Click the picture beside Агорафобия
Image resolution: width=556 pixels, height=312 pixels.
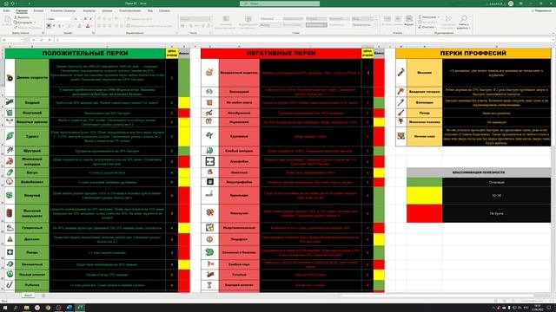(x=209, y=161)
